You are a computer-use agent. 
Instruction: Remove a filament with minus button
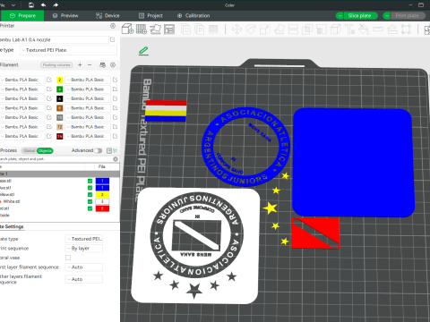point(90,65)
